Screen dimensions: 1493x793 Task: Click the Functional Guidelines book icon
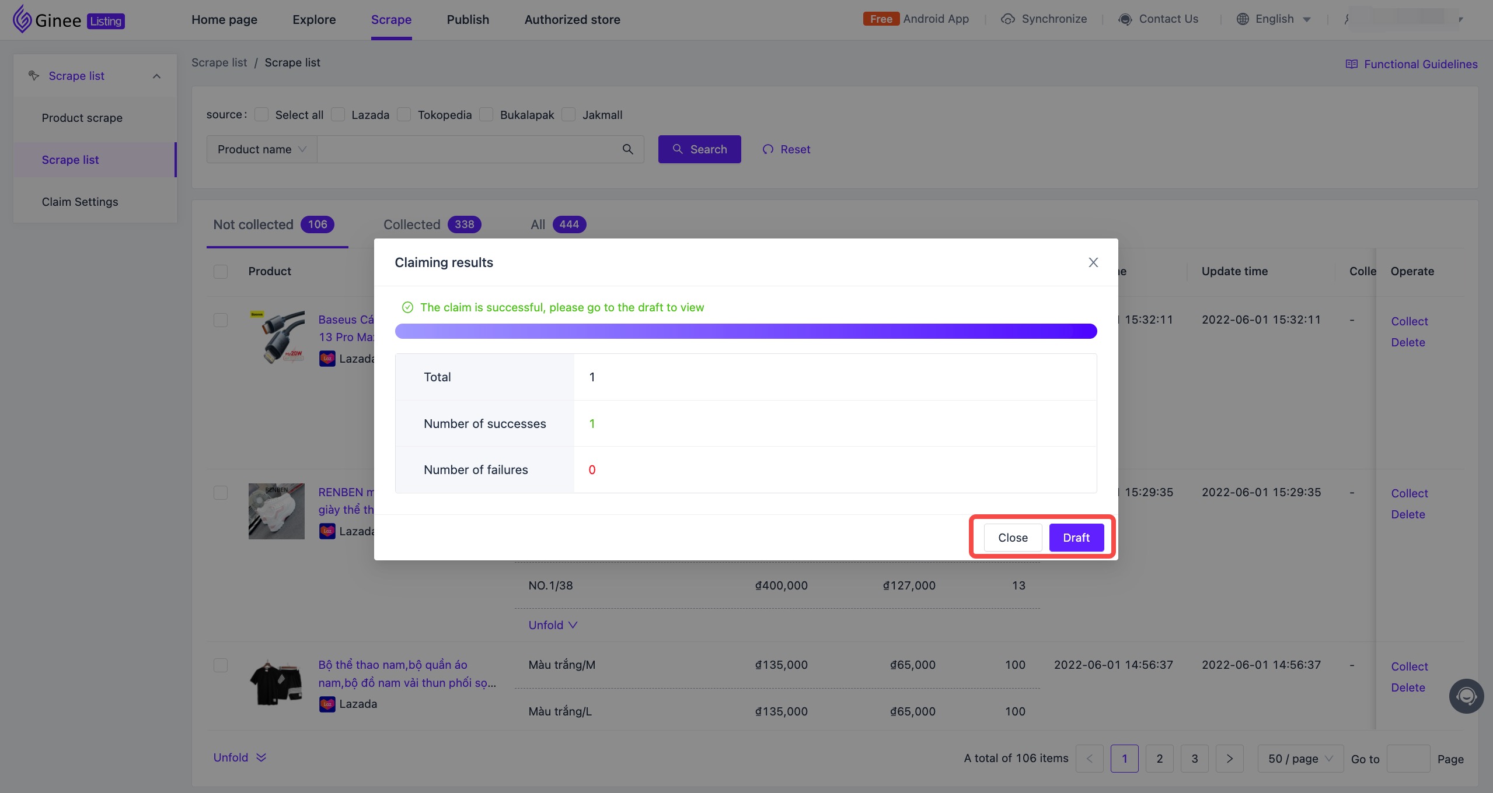[x=1351, y=64]
